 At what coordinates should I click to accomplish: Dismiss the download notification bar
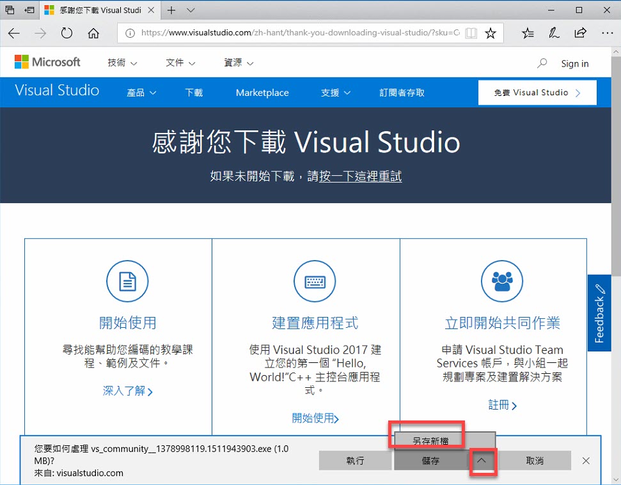pos(586,461)
